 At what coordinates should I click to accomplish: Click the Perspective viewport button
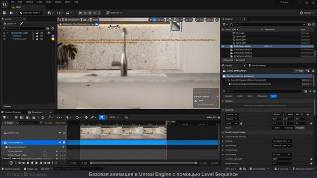72,20
